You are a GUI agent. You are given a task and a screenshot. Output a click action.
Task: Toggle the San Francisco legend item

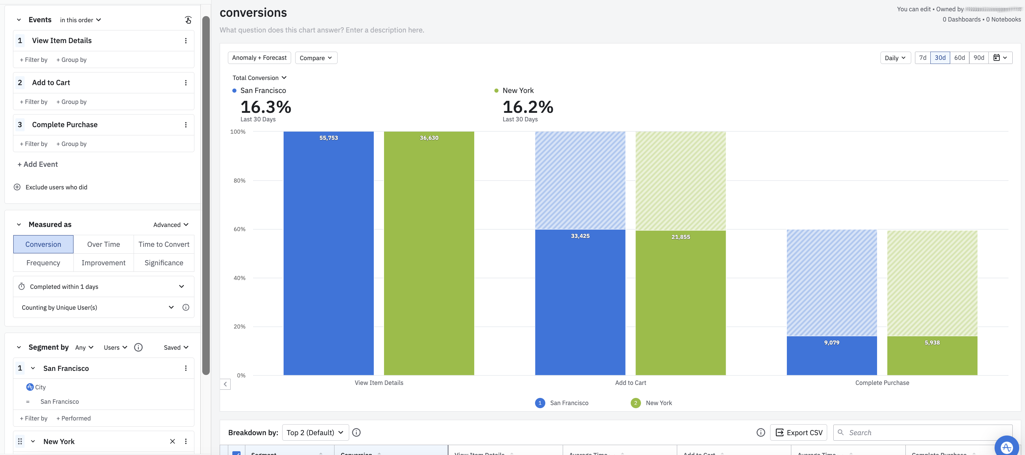[x=561, y=403]
